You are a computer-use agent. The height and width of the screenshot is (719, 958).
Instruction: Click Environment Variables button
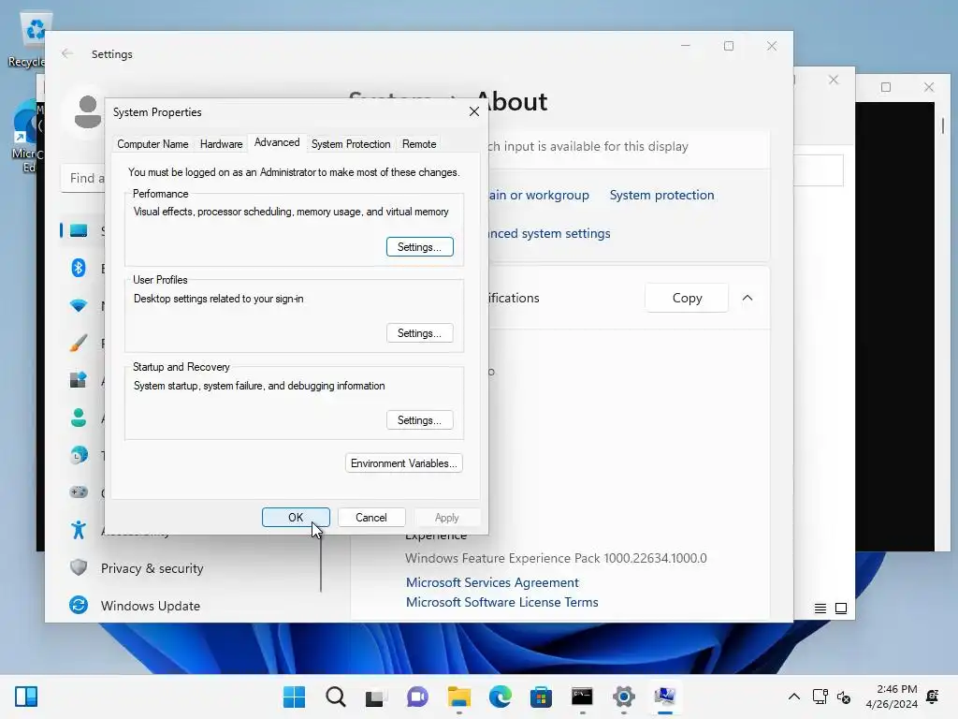(x=404, y=463)
